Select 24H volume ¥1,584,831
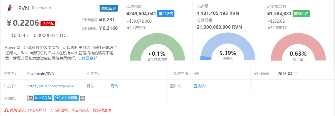335x116 pixels. [279, 14]
